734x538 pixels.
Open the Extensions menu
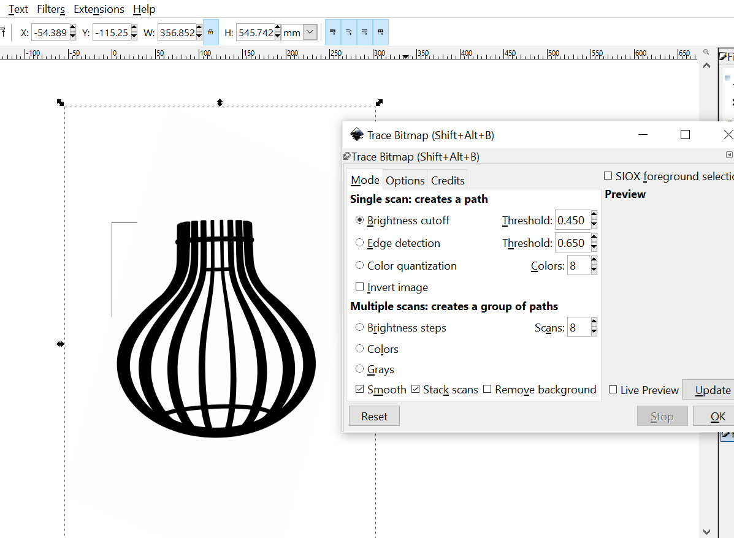[99, 9]
